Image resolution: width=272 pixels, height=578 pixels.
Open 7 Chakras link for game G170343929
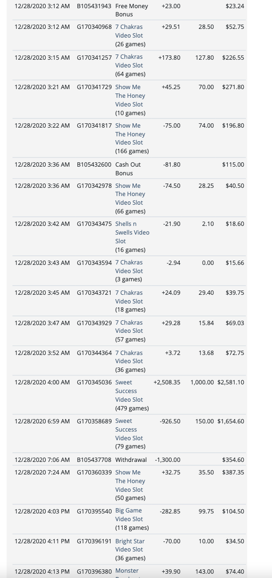[129, 327]
